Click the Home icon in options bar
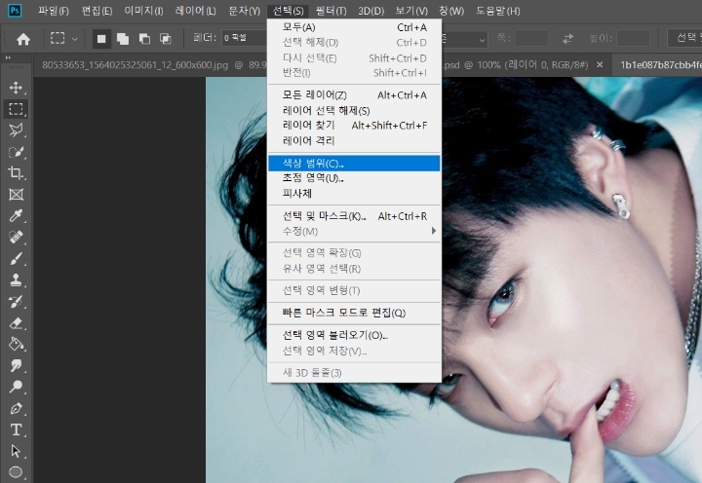Viewport: 702px width, 483px height. coord(23,39)
